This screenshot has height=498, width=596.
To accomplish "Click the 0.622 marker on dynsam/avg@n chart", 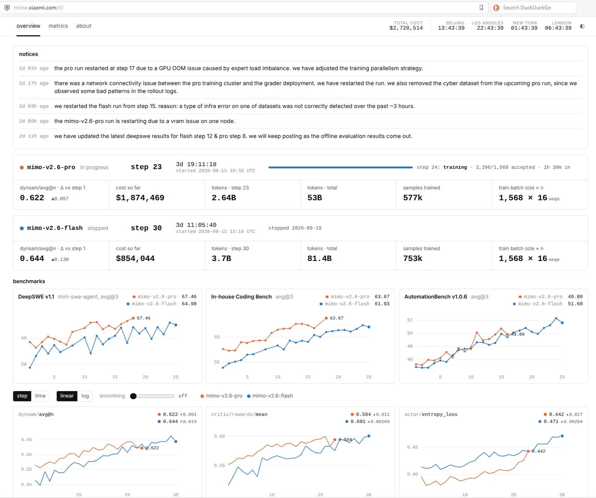I will [142, 448].
